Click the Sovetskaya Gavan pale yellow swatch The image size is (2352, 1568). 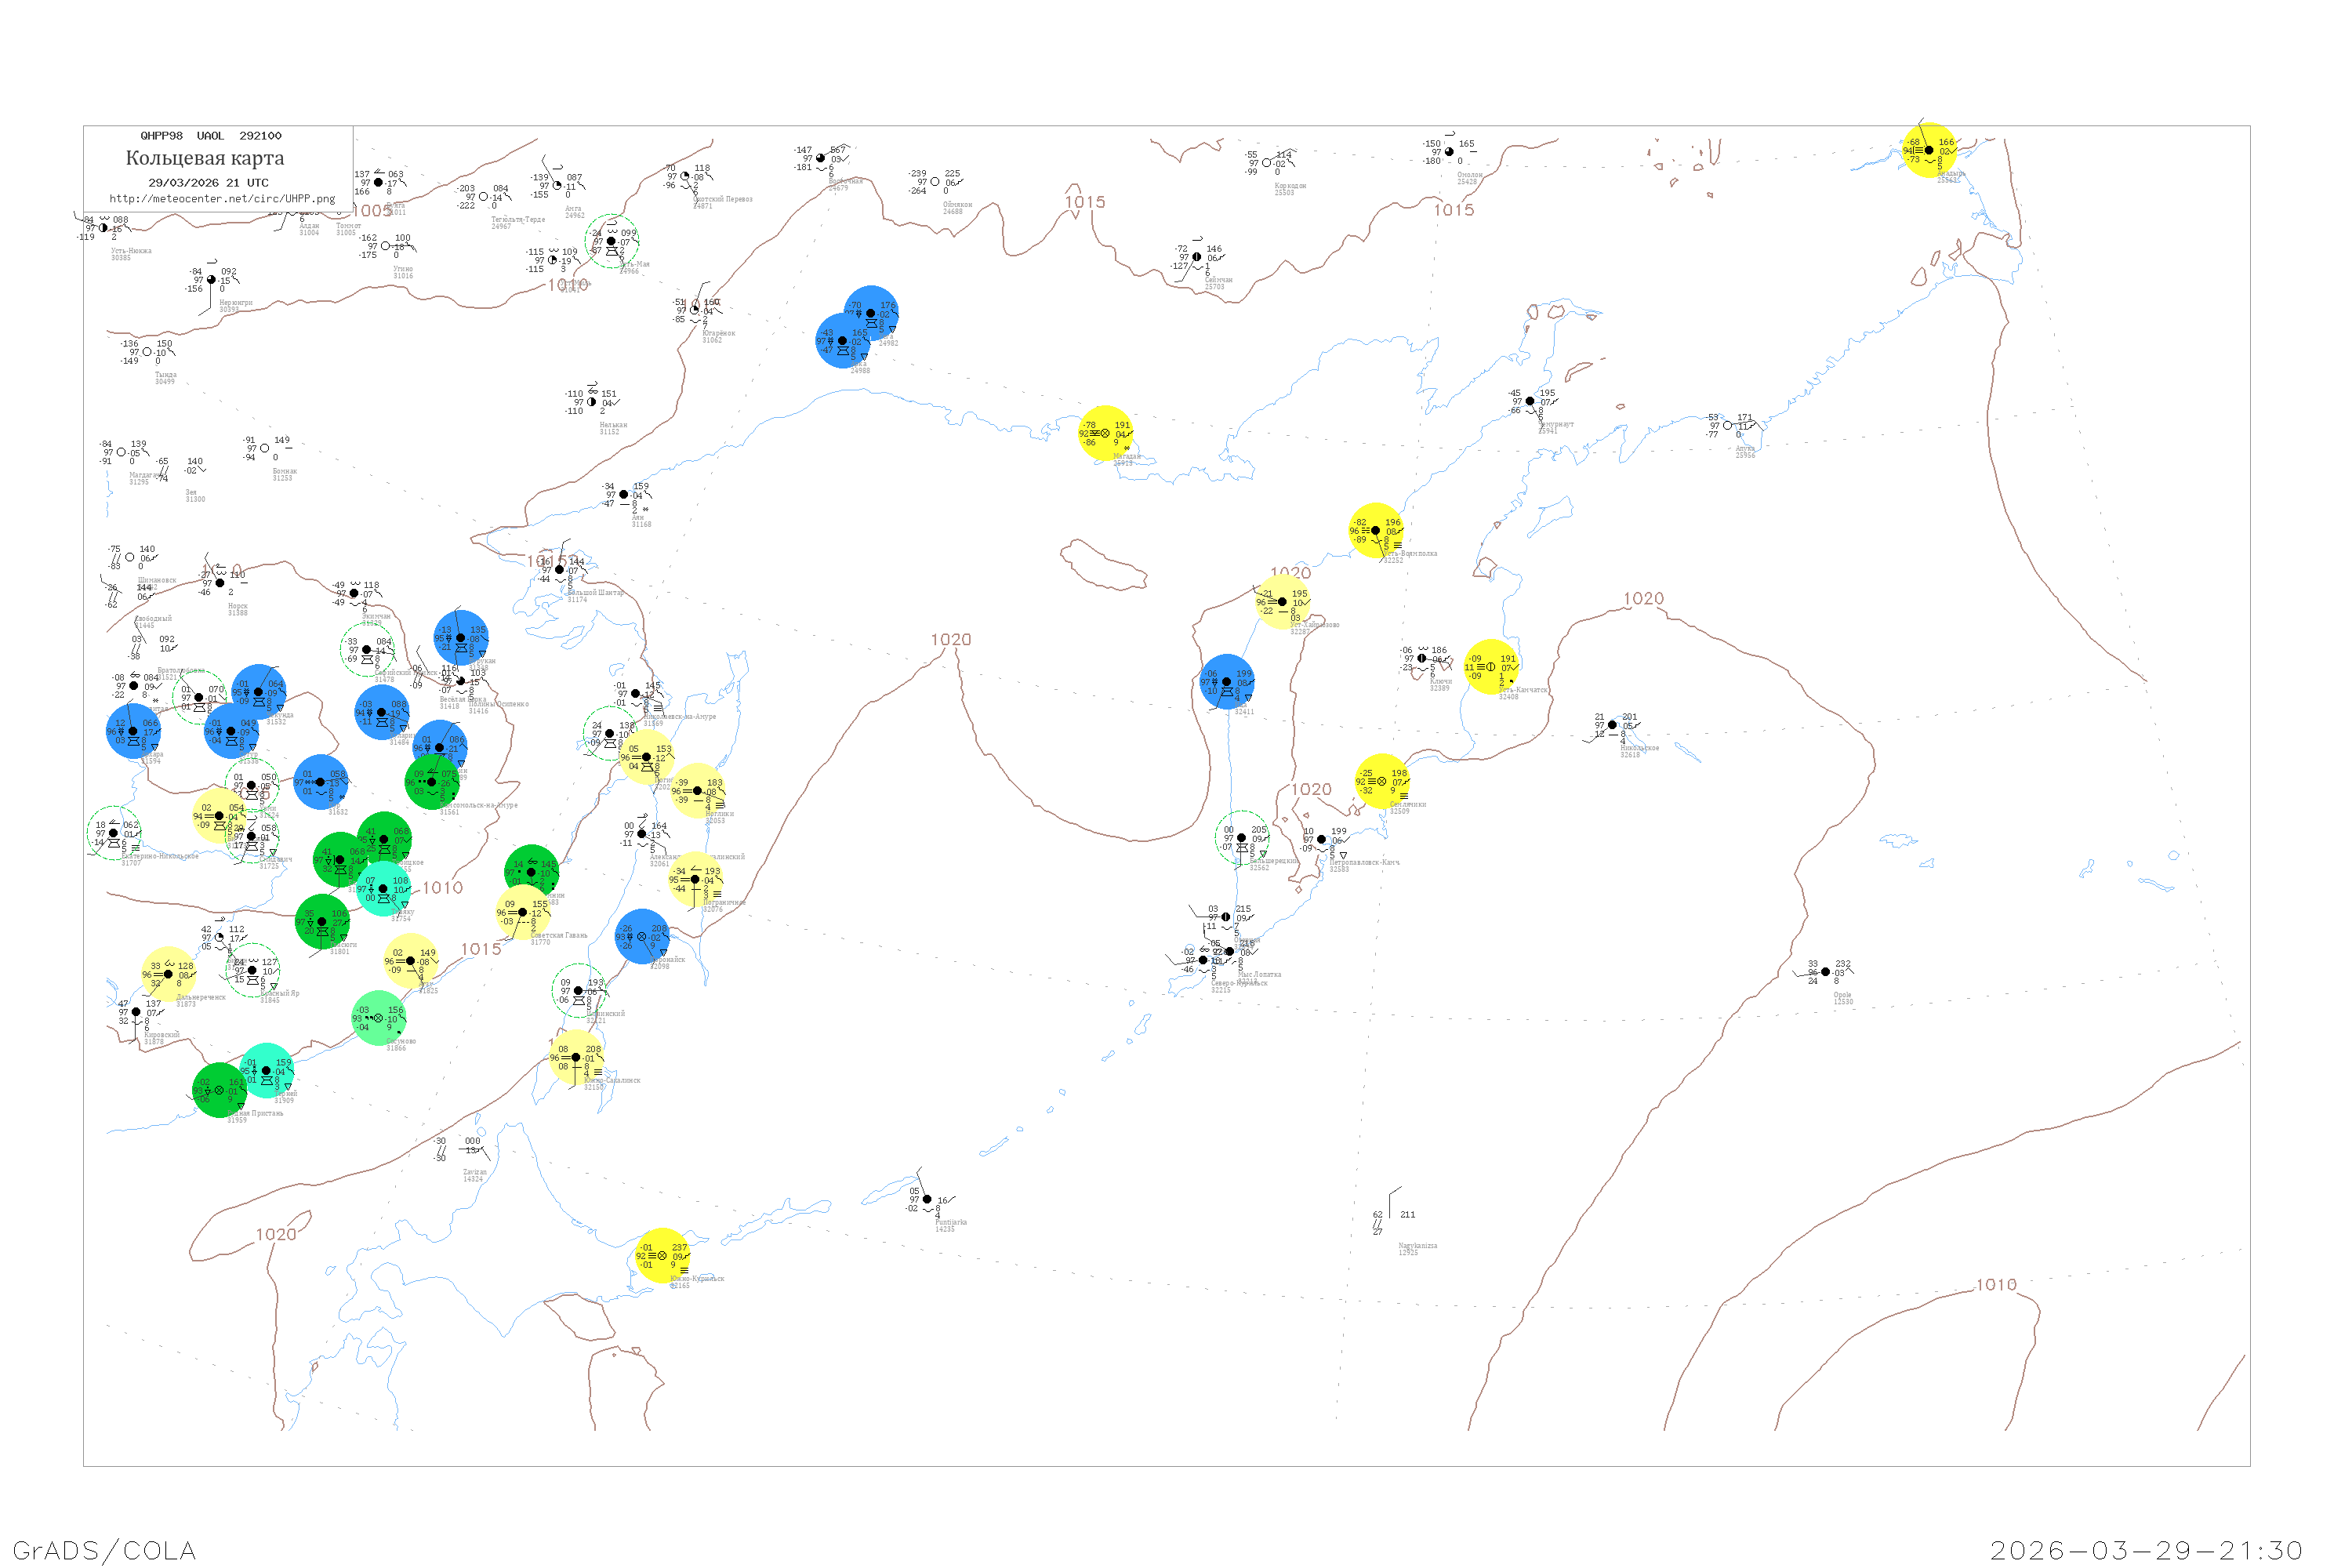point(522,912)
